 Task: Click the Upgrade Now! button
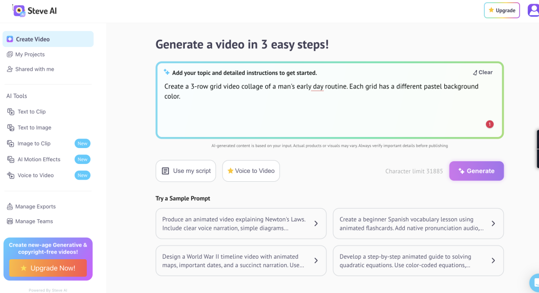pos(48,268)
